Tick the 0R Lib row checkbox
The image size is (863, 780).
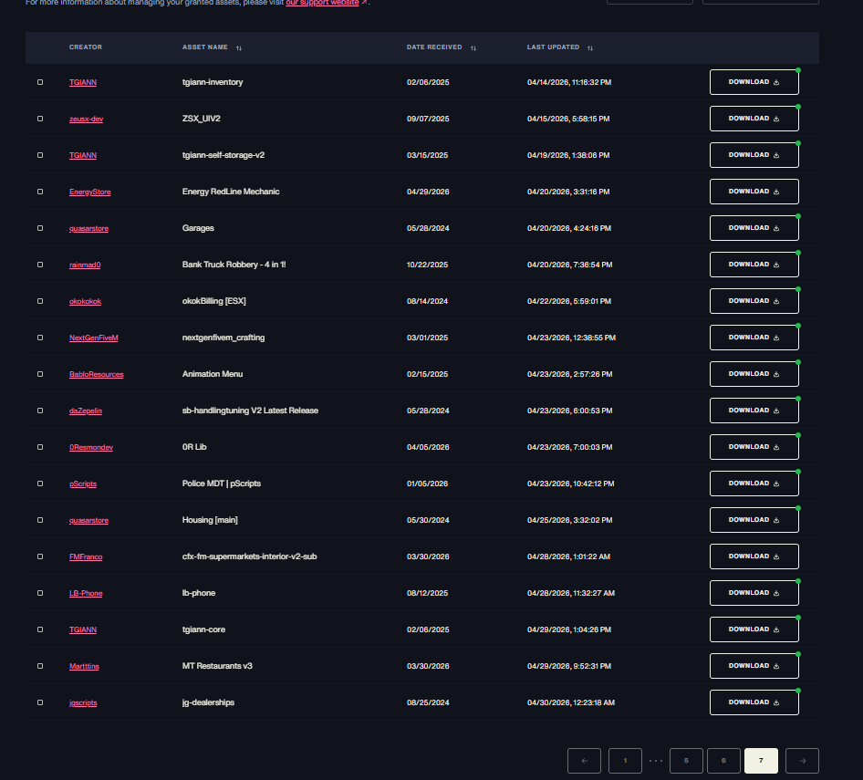[x=40, y=447]
